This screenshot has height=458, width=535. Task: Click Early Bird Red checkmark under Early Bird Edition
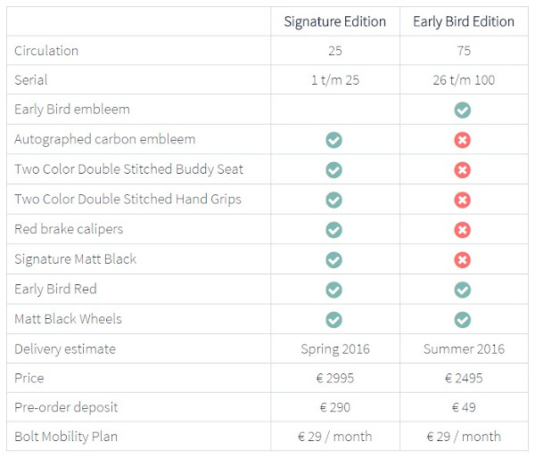463,290
